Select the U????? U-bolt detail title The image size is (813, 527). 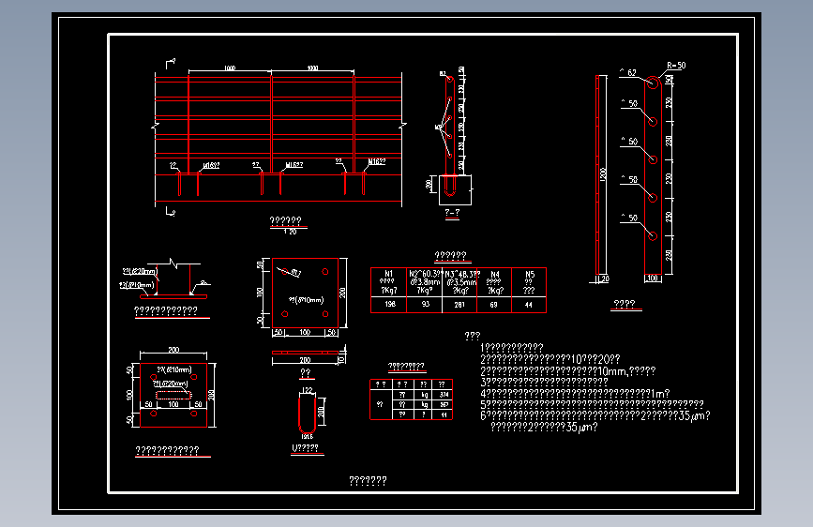tap(306, 448)
